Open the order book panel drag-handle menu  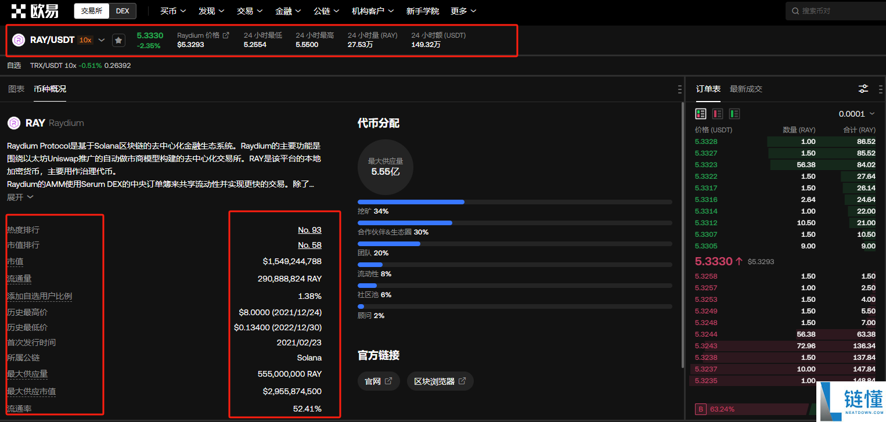[x=881, y=89]
